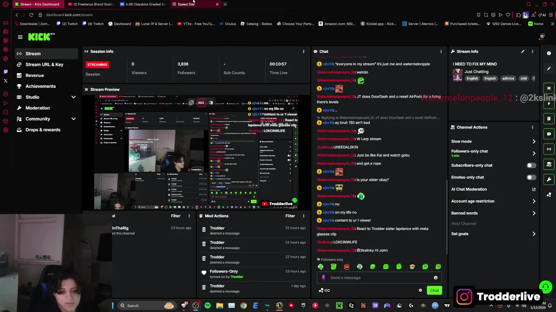Open emoji picker in message box
Viewport: 556px width, 312px height.
(436, 278)
